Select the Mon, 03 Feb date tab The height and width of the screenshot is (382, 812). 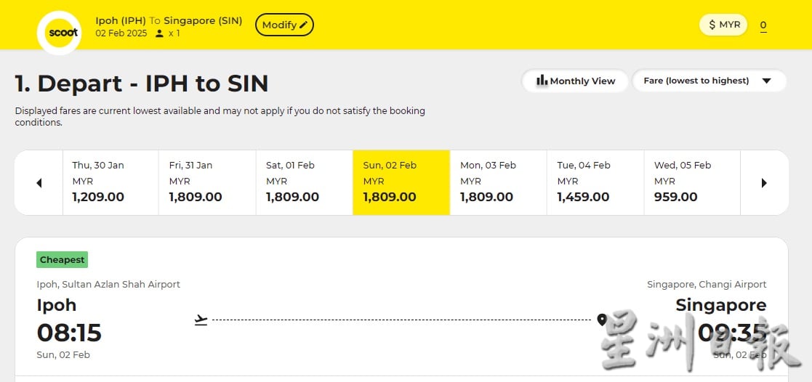click(x=498, y=183)
